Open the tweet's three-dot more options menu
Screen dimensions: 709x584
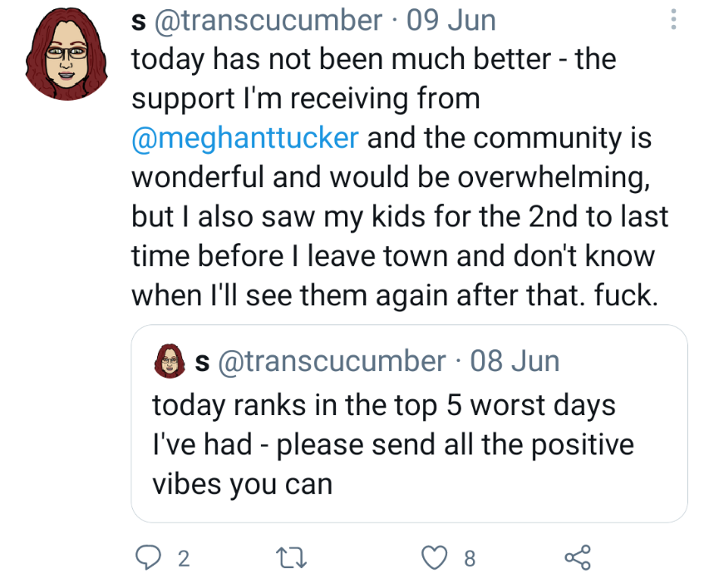click(x=673, y=19)
